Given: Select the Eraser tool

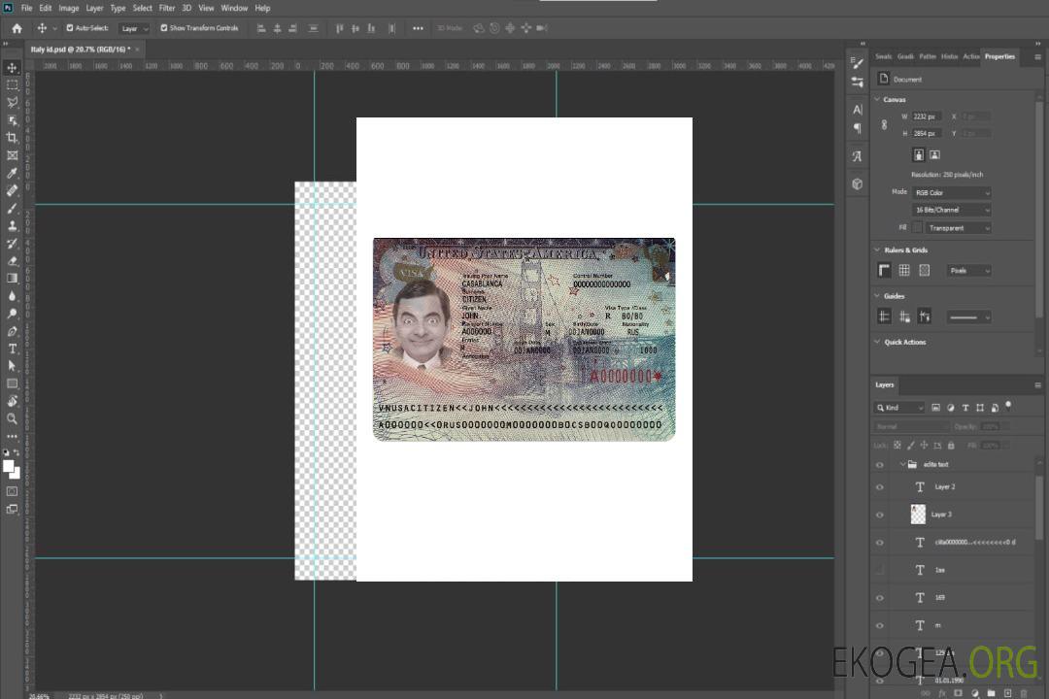Looking at the screenshot, I should click(x=13, y=260).
